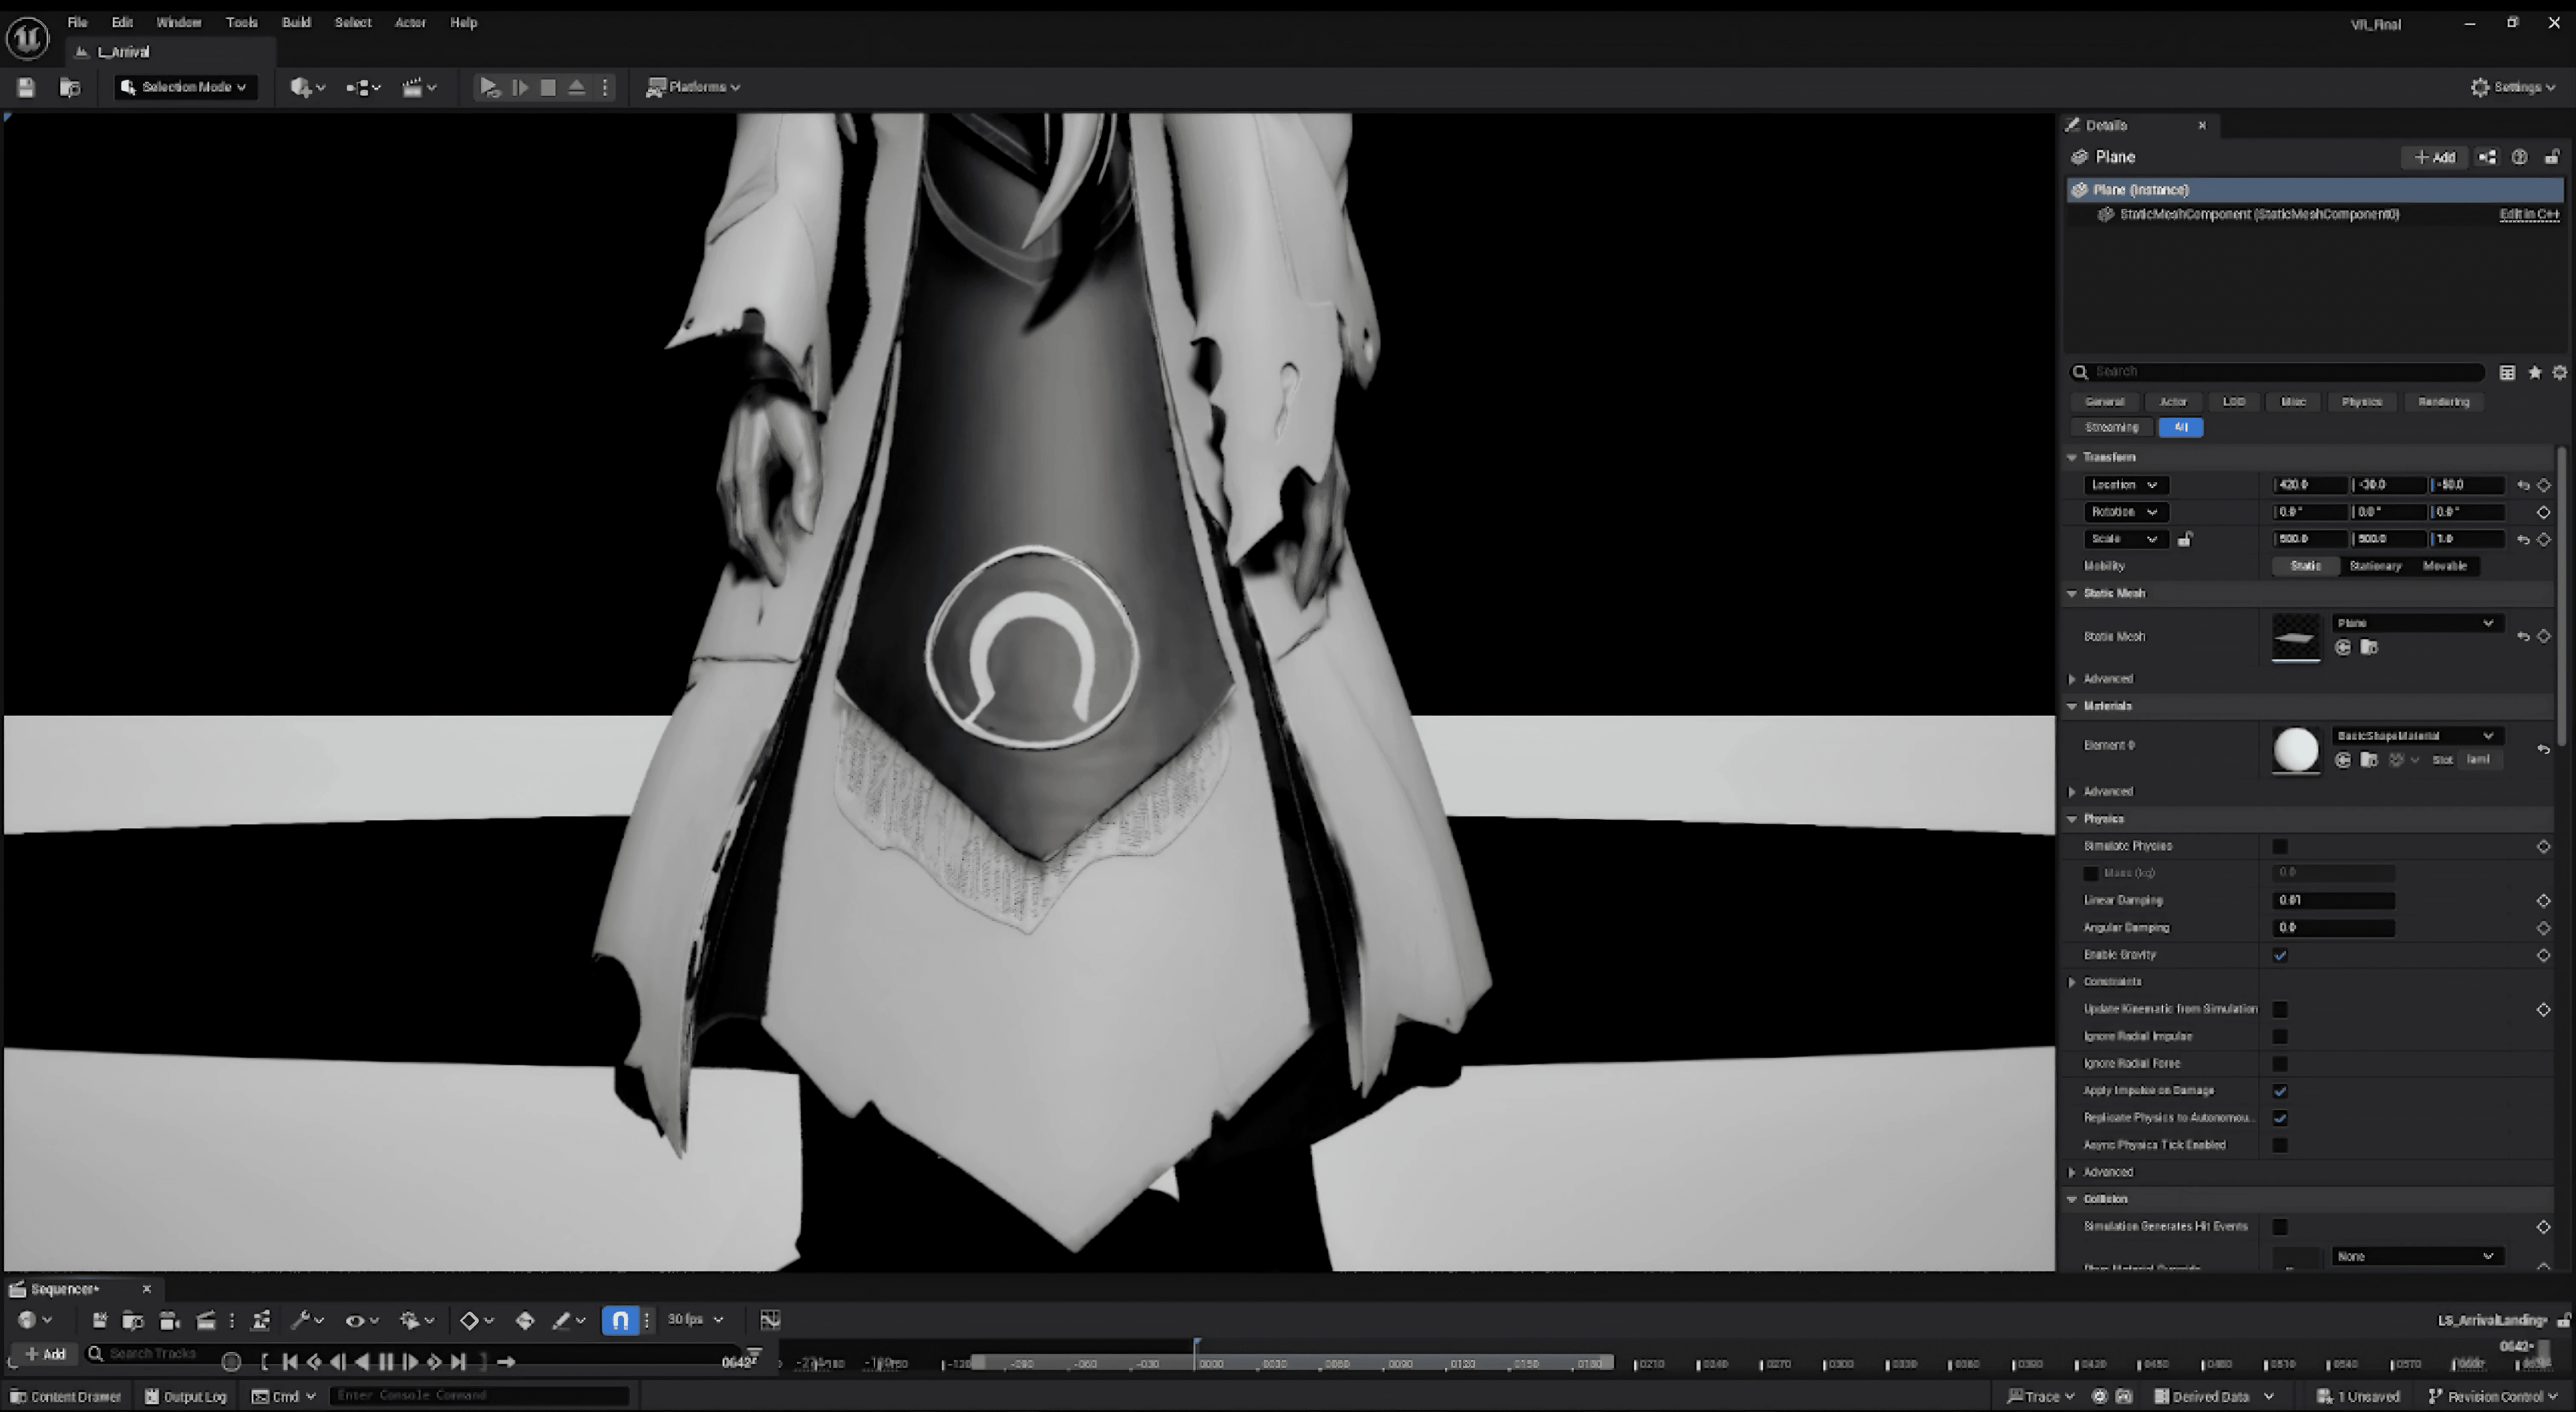The width and height of the screenshot is (2576, 1412).
Task: Open the Content Drawer
Action: pyautogui.click(x=66, y=1396)
